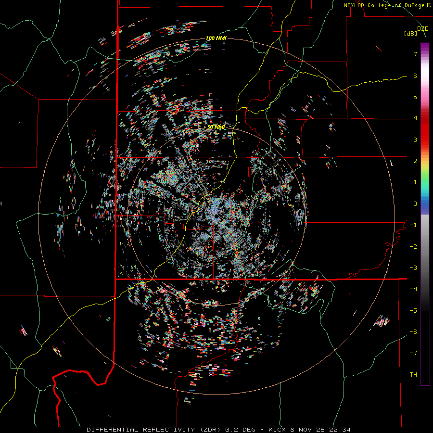The height and width of the screenshot is (433, 433).
Task: Click the "8 NOV 25 22:34" timestamp
Action: coord(320,430)
